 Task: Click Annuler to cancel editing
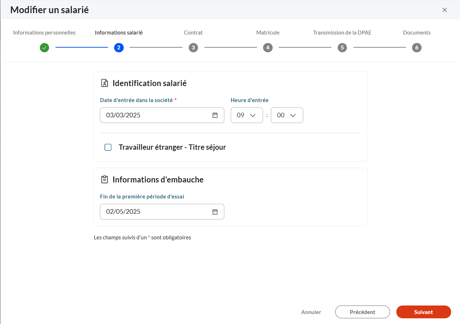[x=311, y=312]
